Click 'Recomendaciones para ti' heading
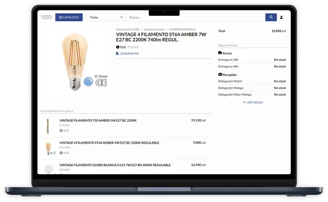 (x=57, y=111)
